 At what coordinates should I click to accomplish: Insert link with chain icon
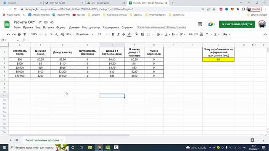pyautogui.click(x=190, y=34)
